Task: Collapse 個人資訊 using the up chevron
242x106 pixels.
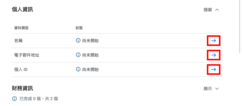Action: [217, 10]
